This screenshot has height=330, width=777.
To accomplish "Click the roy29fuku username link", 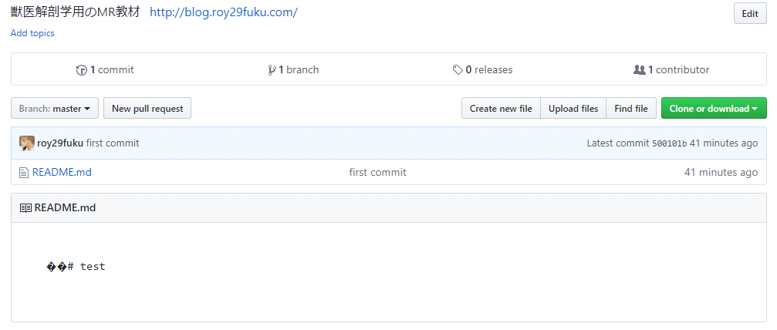I will pyautogui.click(x=60, y=143).
